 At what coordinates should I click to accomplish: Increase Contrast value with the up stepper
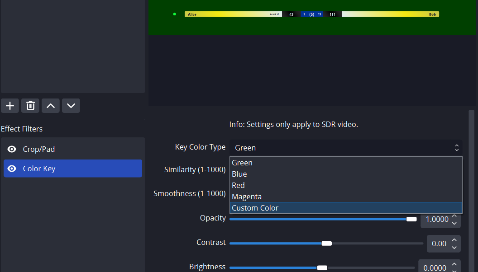(x=454, y=240)
